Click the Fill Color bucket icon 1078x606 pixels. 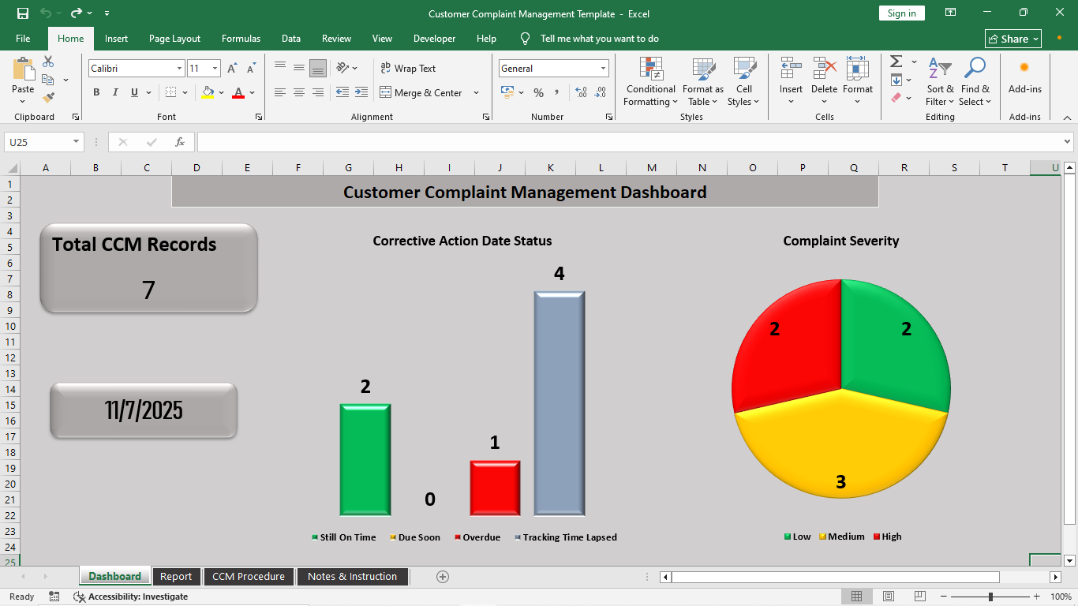(x=208, y=92)
